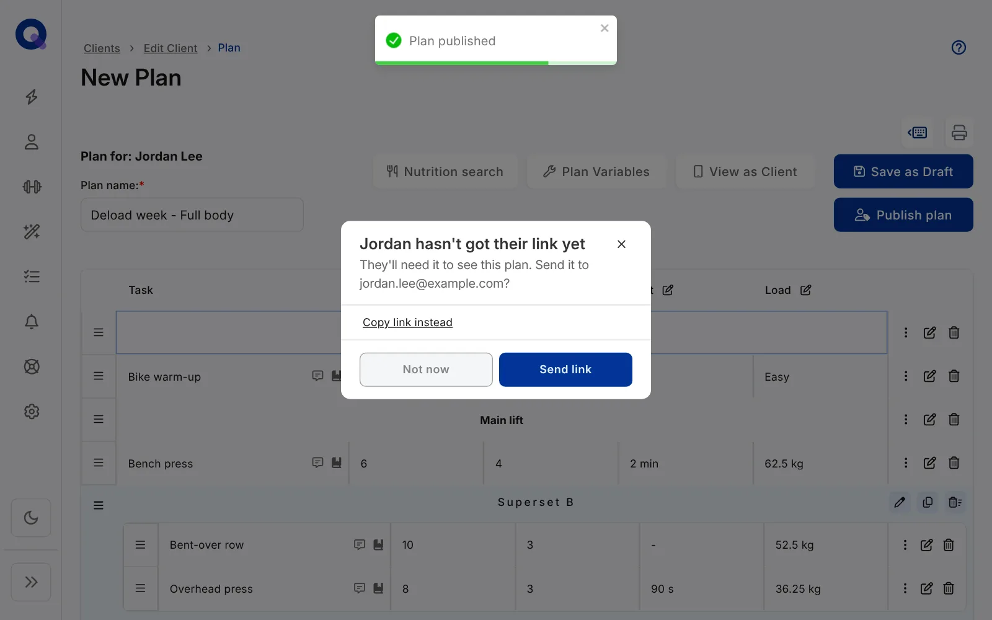Viewport: 992px width, 620px height.
Task: Open notifications bell sidebar icon
Action: [32, 322]
